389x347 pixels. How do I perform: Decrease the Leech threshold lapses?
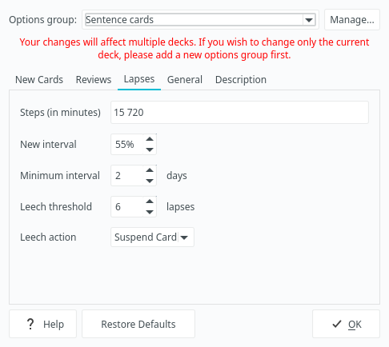[150, 212]
